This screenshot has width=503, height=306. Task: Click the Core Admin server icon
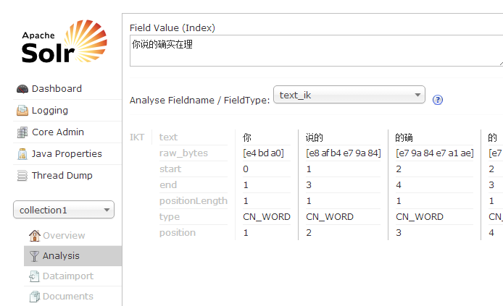click(22, 132)
